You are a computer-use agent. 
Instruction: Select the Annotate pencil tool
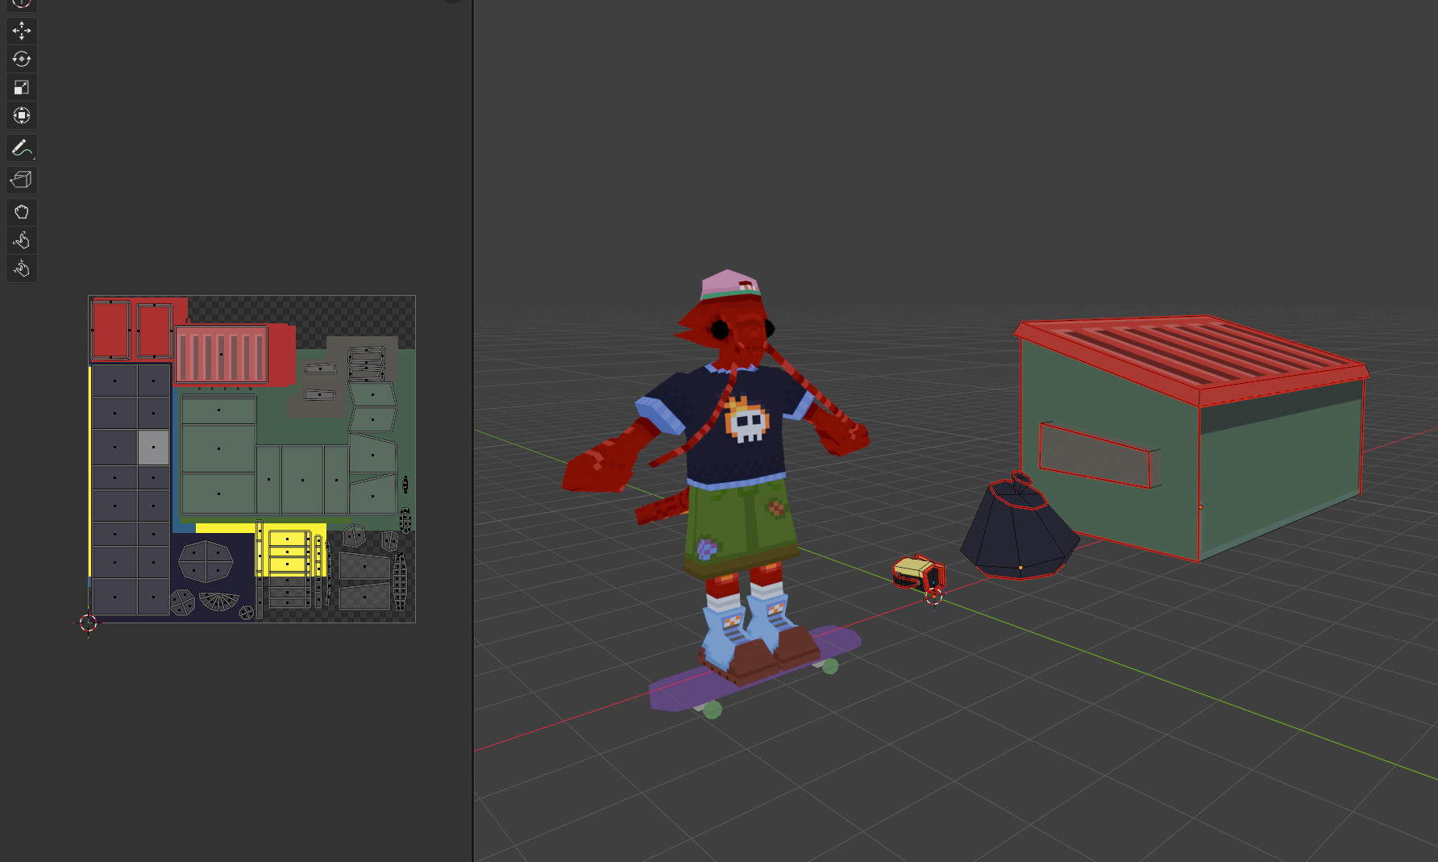click(x=22, y=148)
